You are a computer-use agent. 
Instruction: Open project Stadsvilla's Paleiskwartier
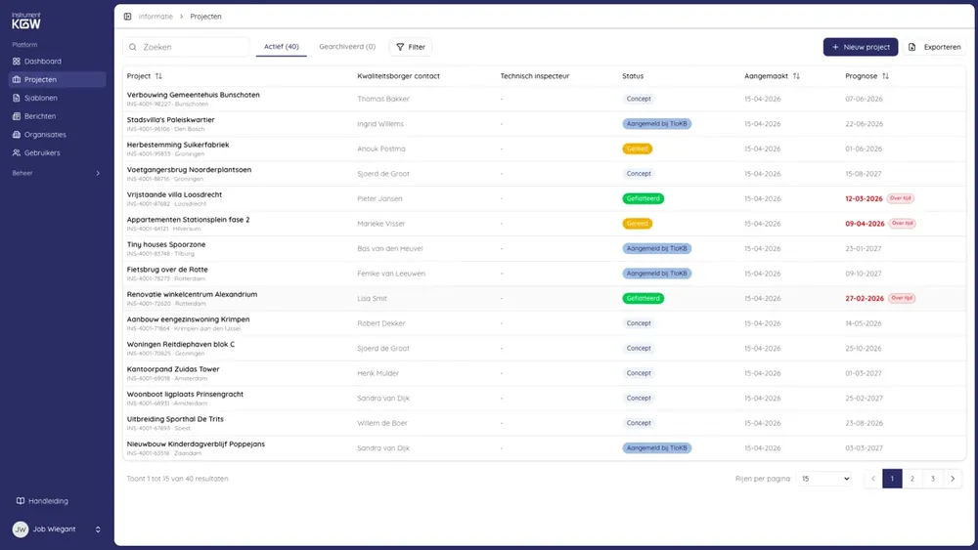point(170,119)
